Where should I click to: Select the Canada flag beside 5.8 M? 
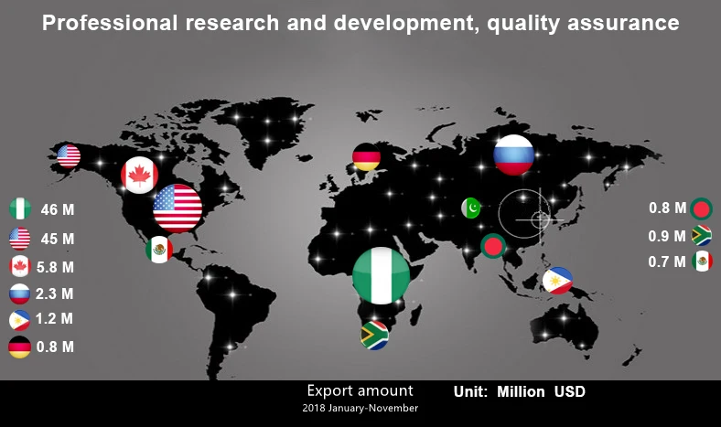pos(20,267)
